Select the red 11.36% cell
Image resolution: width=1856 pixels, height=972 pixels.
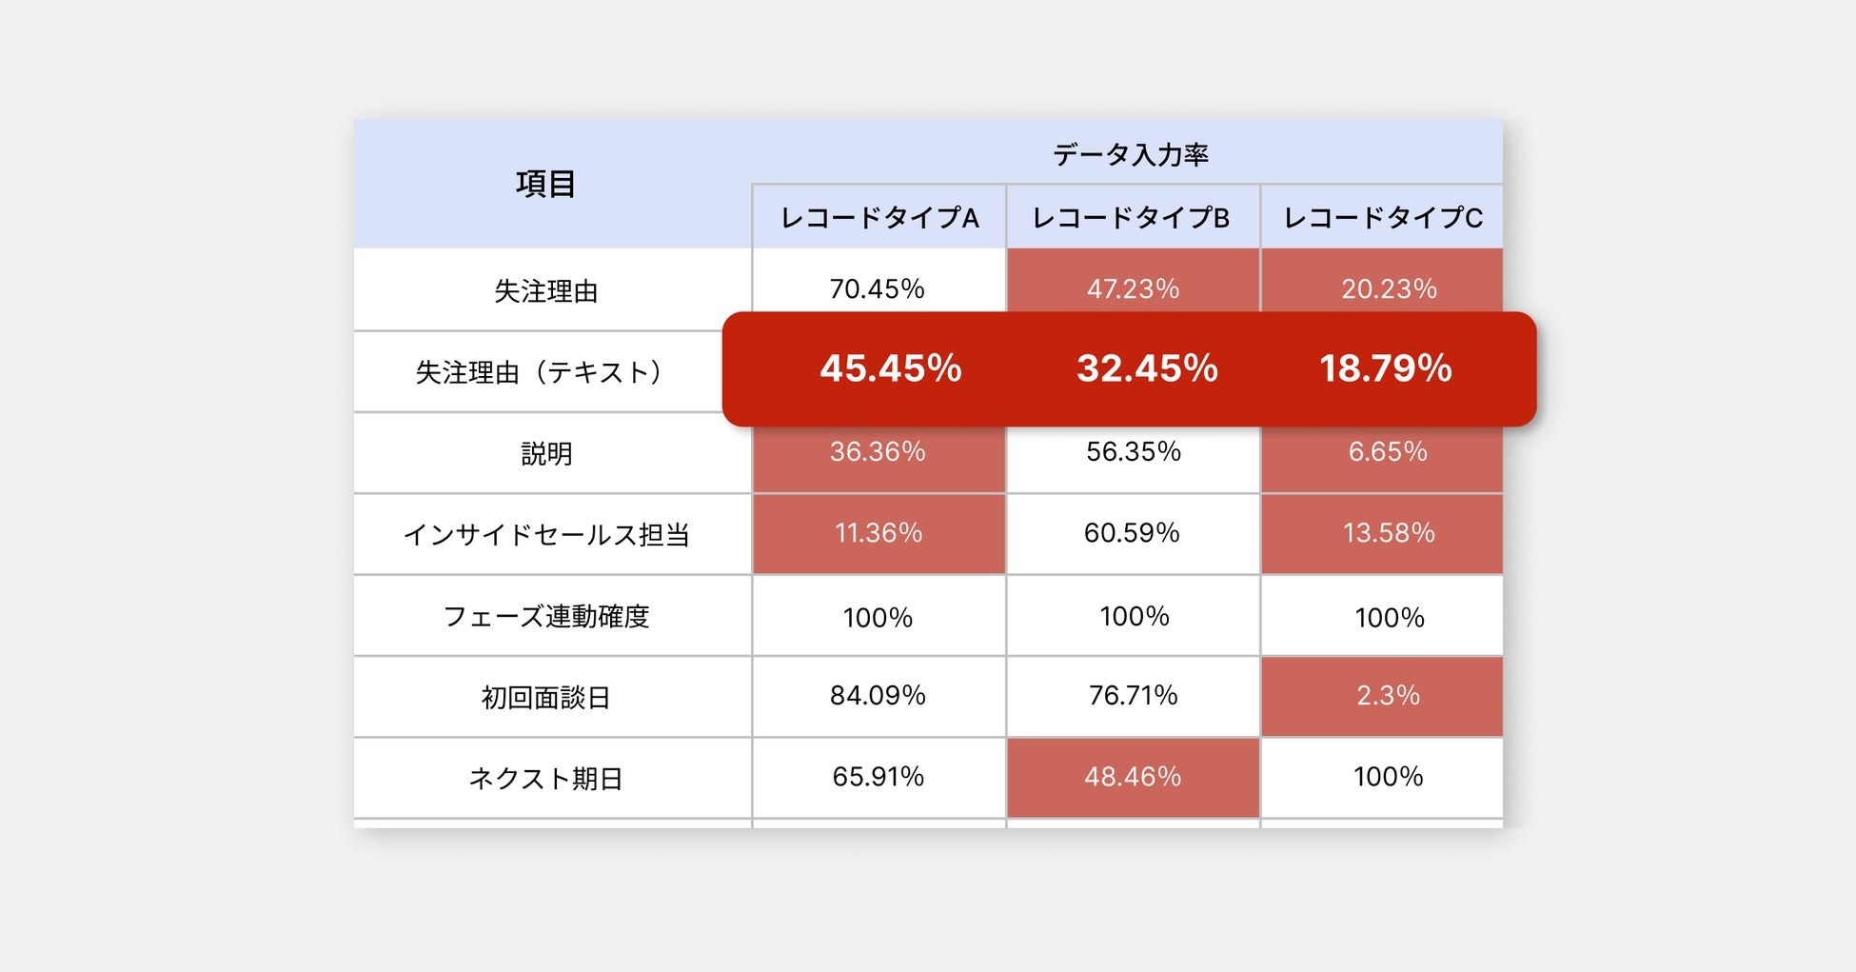click(878, 533)
